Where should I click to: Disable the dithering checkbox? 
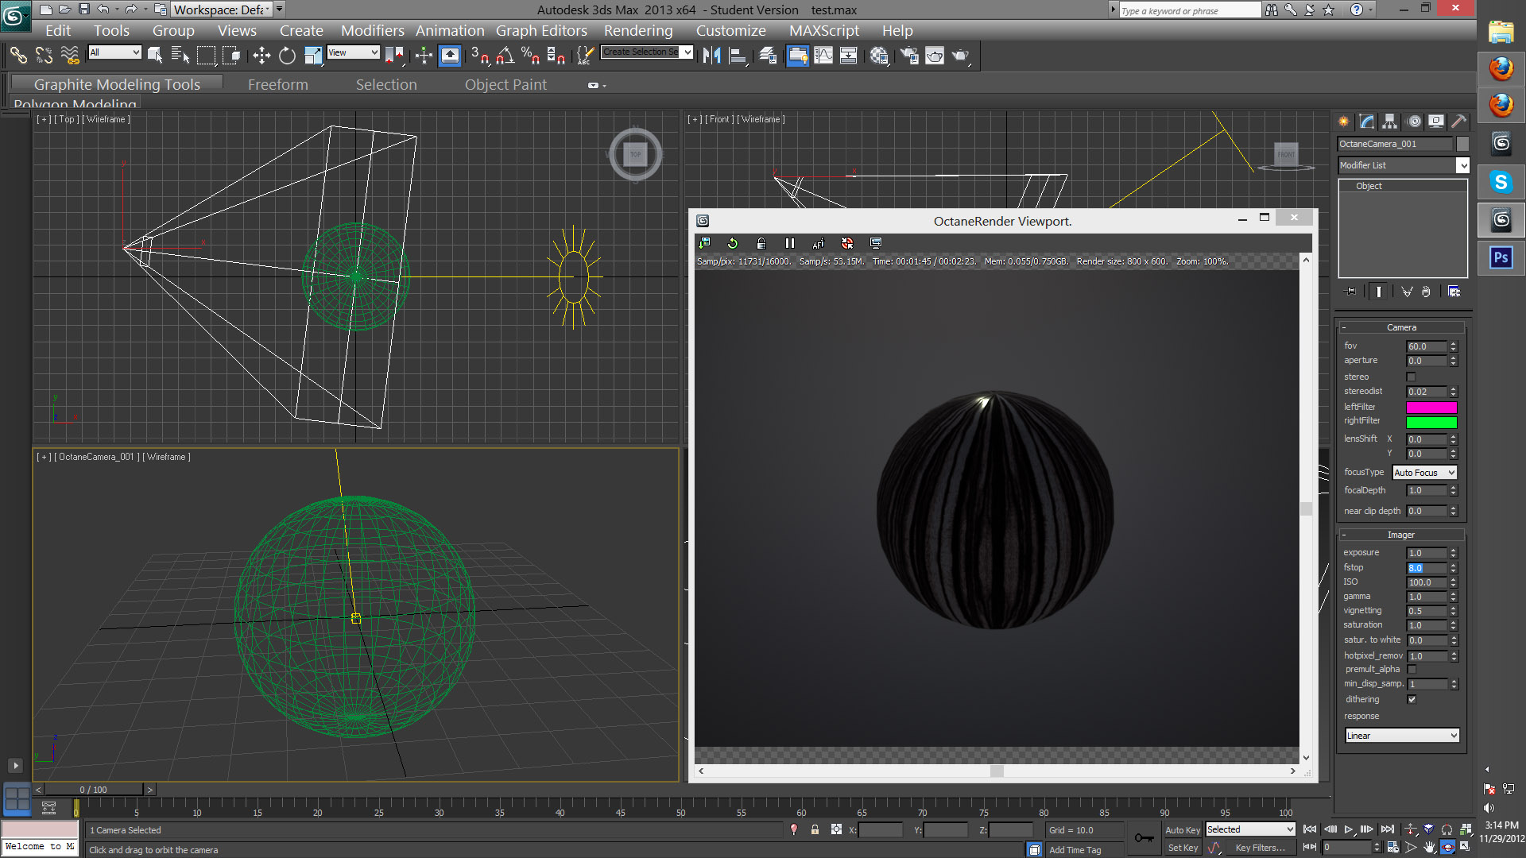pos(1412,699)
